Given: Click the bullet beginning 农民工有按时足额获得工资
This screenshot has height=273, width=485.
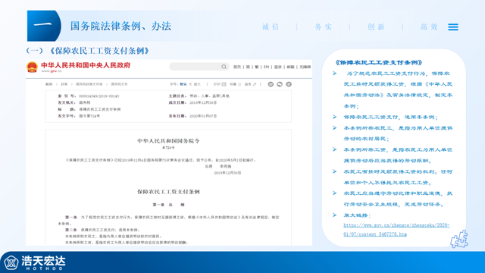Looking at the screenshot, I should (398, 177).
